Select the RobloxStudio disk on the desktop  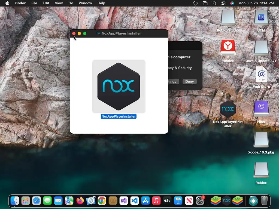coord(228,18)
